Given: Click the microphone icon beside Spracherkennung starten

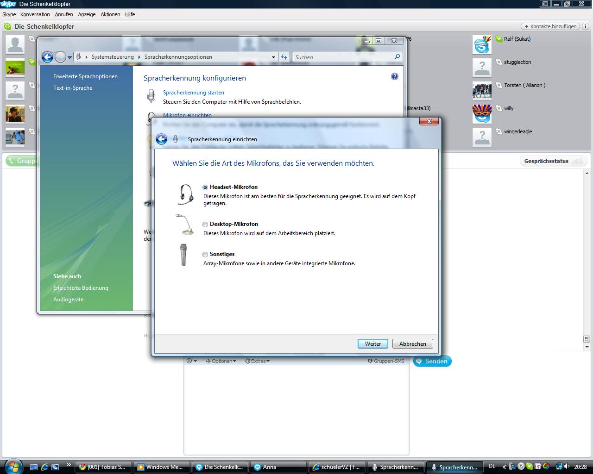Looking at the screenshot, I should [151, 96].
